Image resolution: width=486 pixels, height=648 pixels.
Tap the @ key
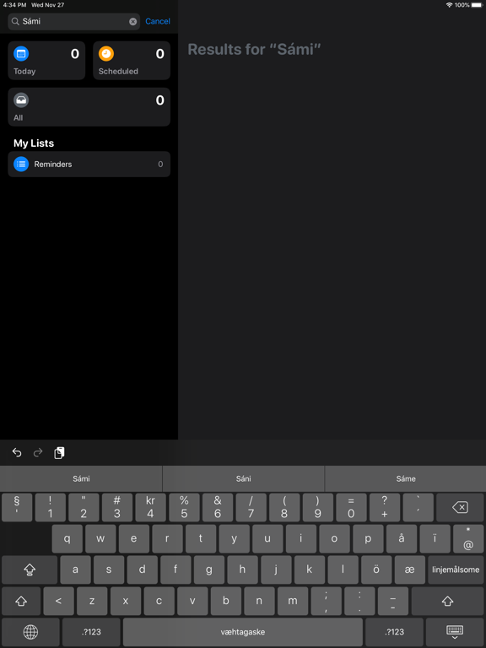[468, 539]
